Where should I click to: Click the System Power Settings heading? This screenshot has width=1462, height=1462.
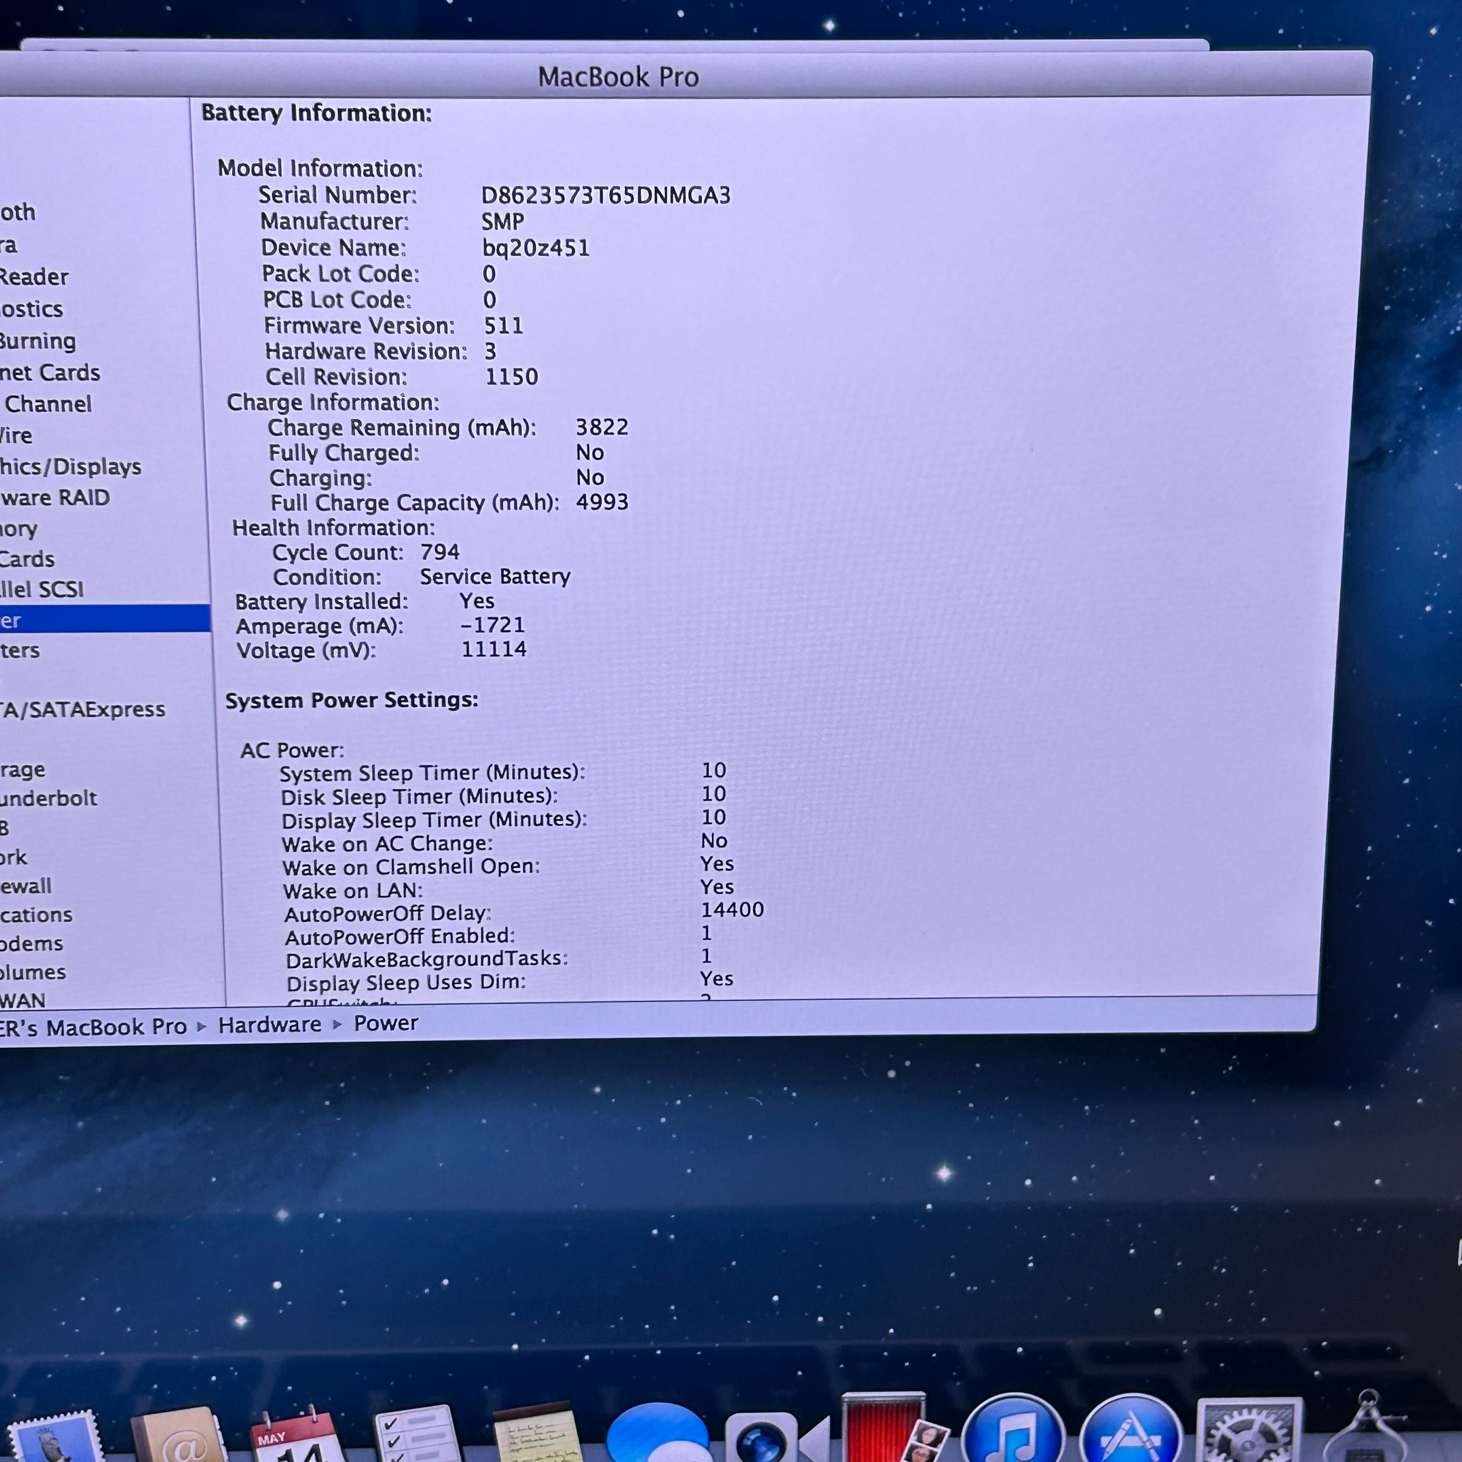[x=352, y=700]
